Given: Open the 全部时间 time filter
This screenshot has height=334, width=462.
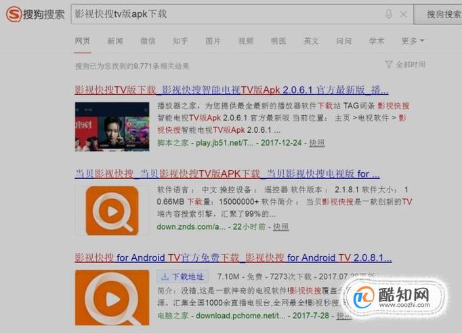Looking at the screenshot, I should point(411,64).
